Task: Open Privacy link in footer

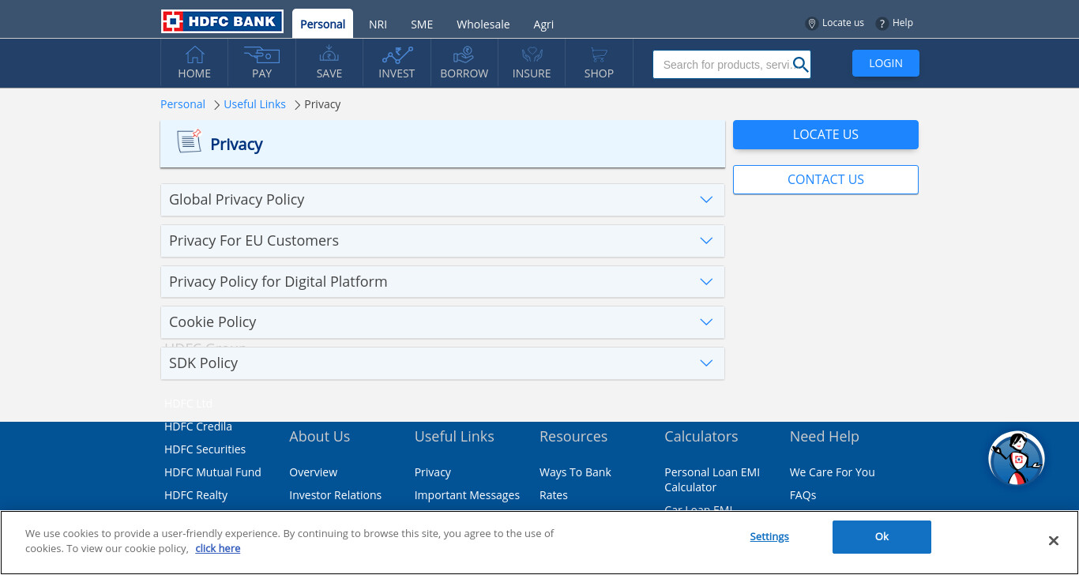Action: click(432, 472)
